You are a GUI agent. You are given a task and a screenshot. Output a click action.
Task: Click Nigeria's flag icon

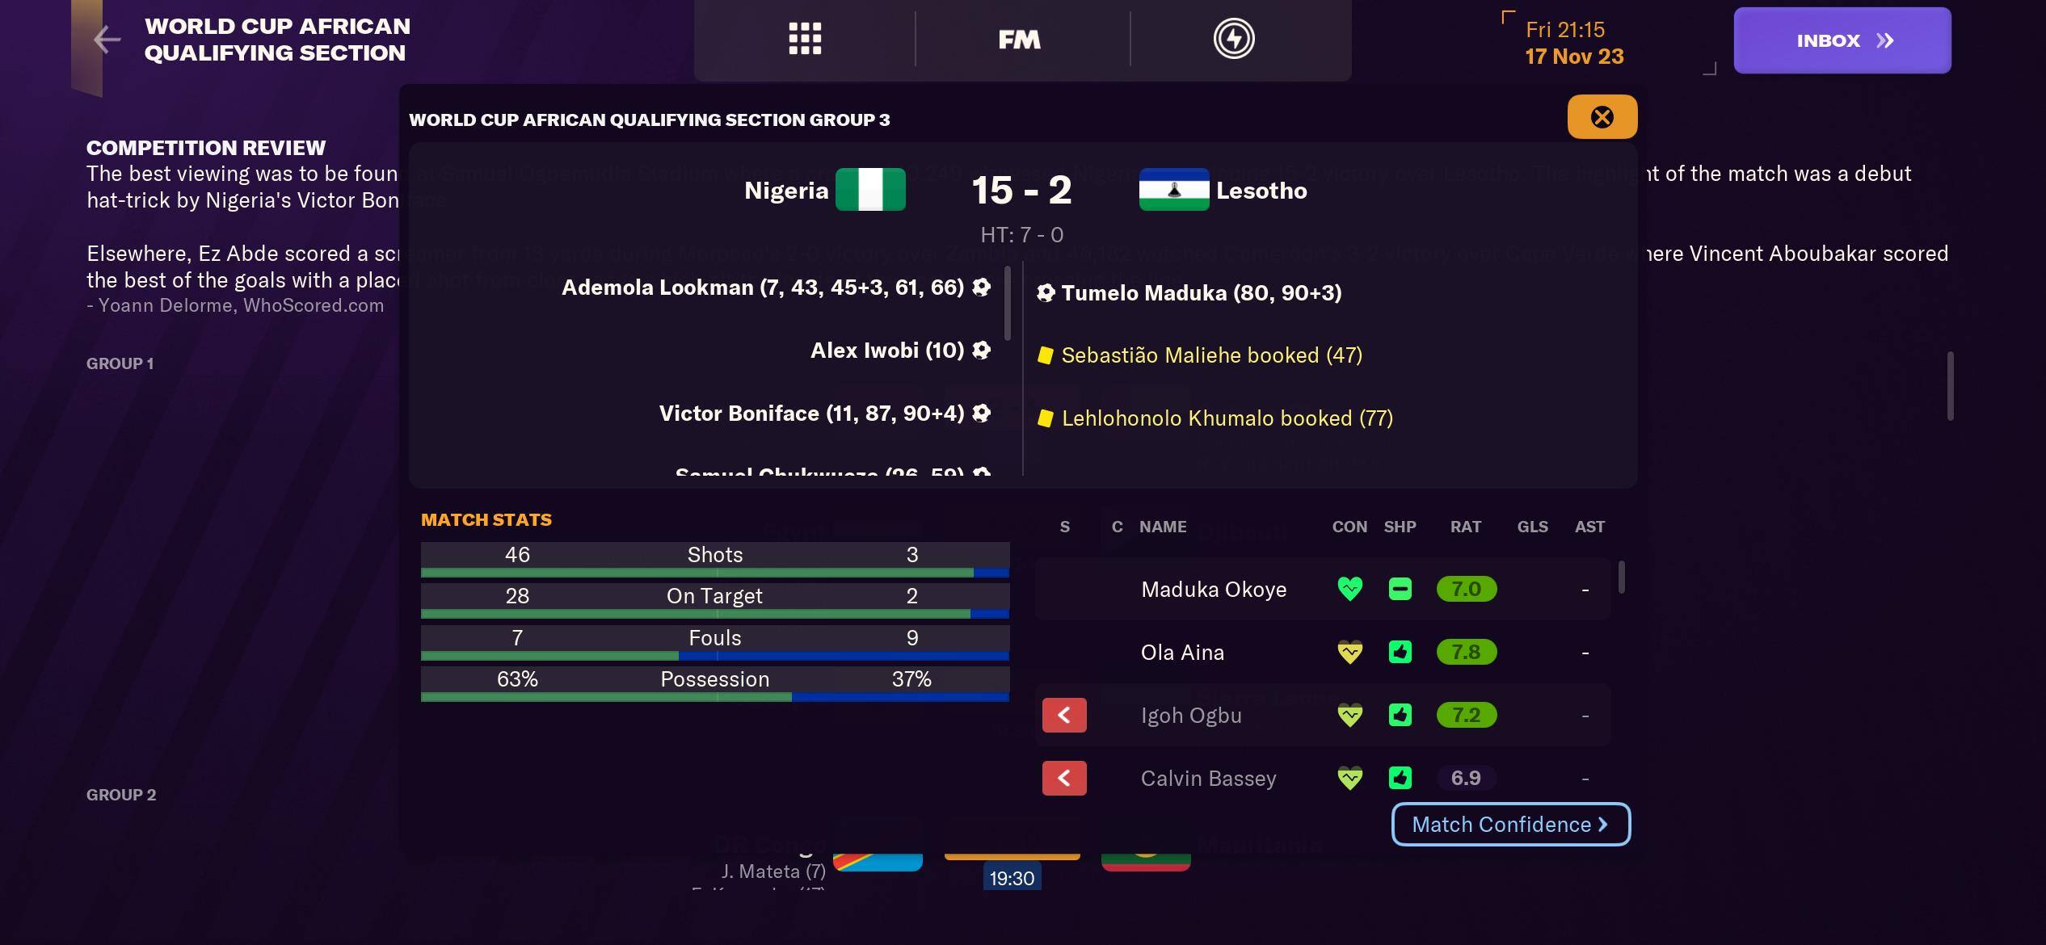pyautogui.click(x=870, y=190)
